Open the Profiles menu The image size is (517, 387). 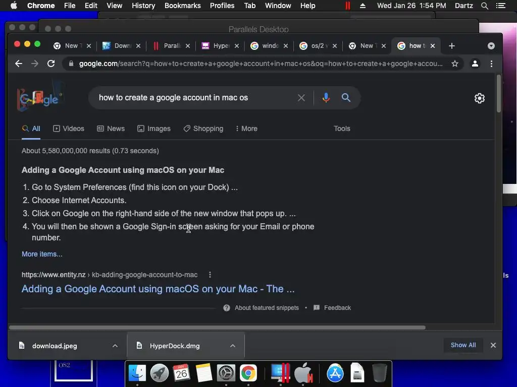pos(222,6)
